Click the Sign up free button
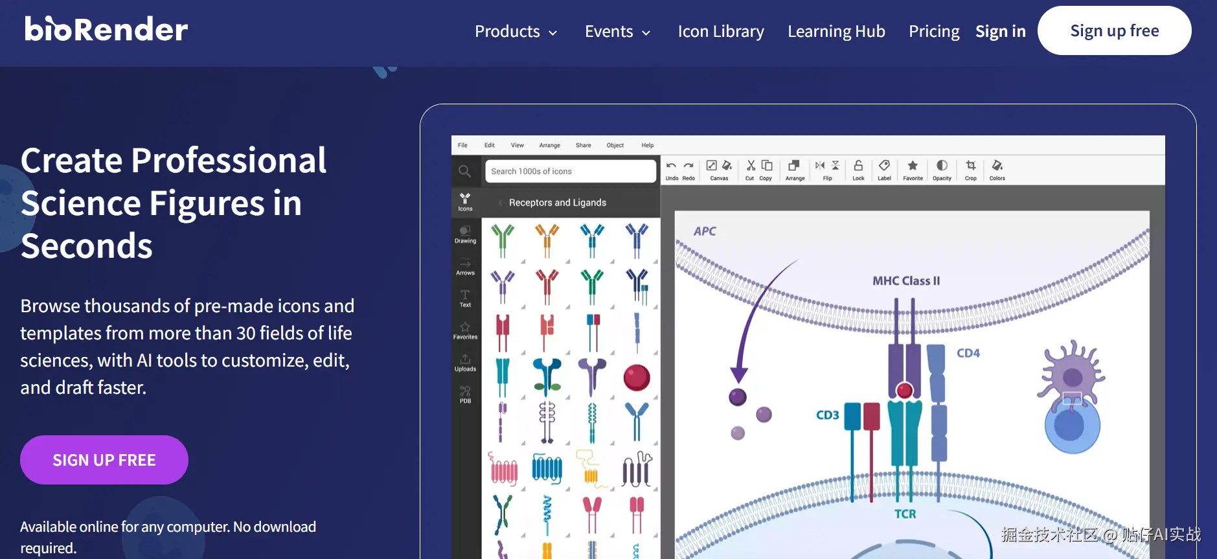Viewport: 1217px width, 559px height. point(1114,30)
